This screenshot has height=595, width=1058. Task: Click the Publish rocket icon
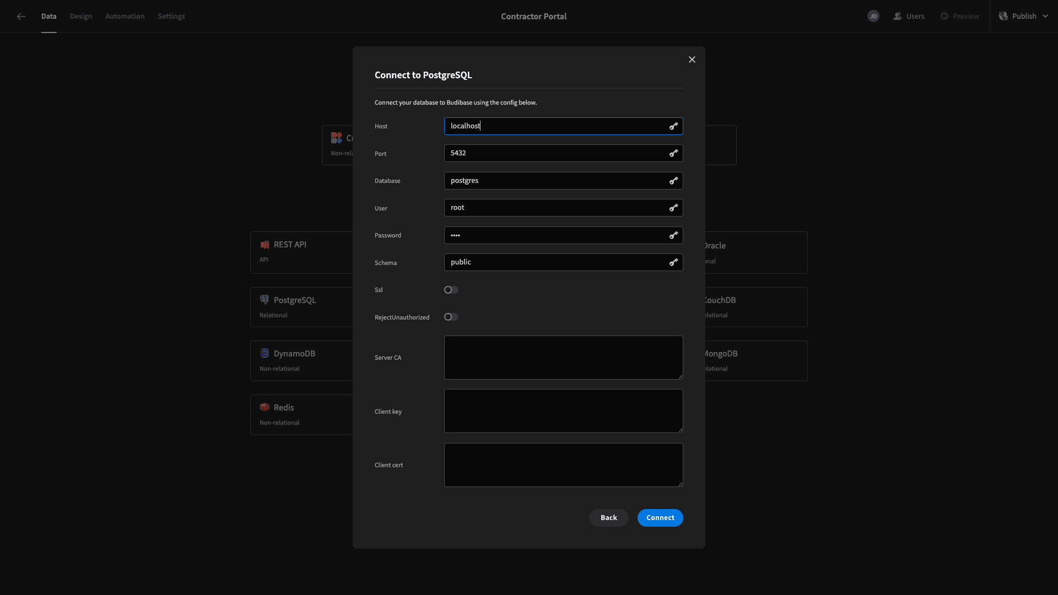1003,17
